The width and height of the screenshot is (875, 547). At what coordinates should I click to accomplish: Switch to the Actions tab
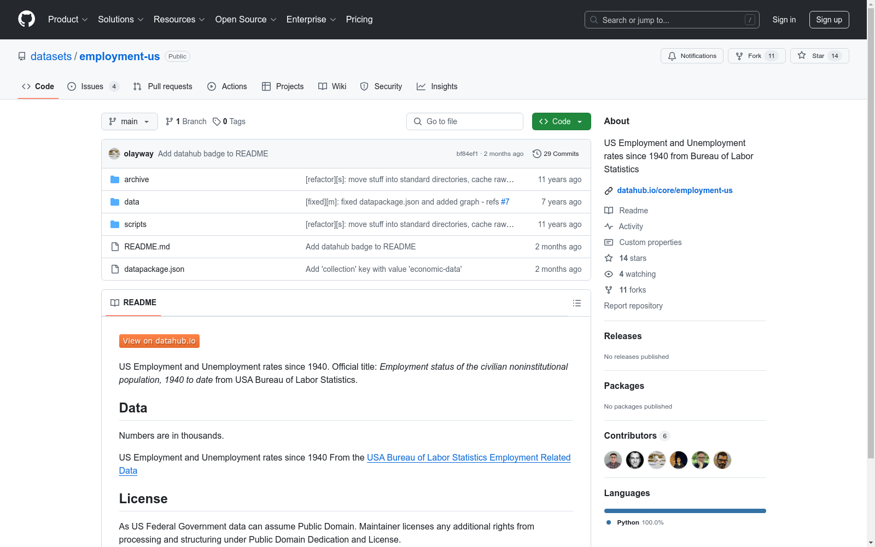coord(227,86)
